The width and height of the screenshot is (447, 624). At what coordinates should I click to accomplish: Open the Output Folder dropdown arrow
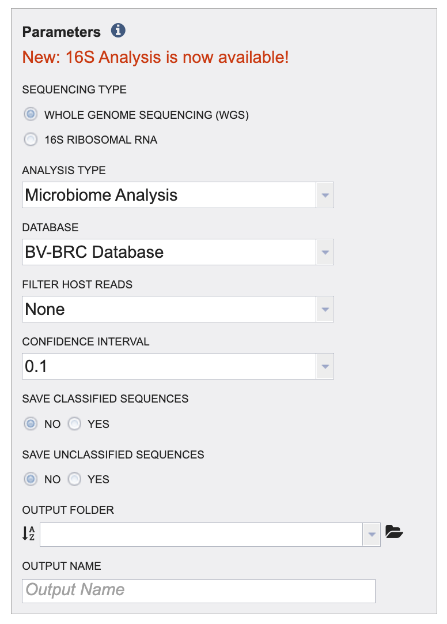click(372, 535)
